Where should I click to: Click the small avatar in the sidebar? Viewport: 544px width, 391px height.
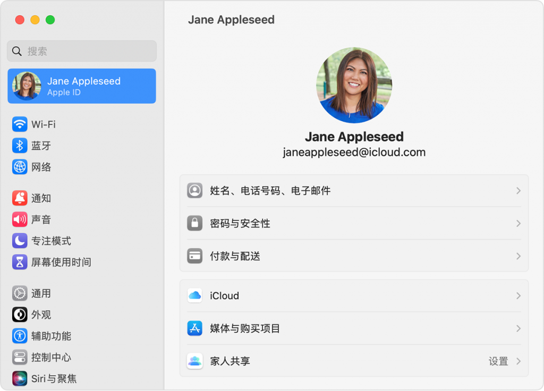coord(27,86)
